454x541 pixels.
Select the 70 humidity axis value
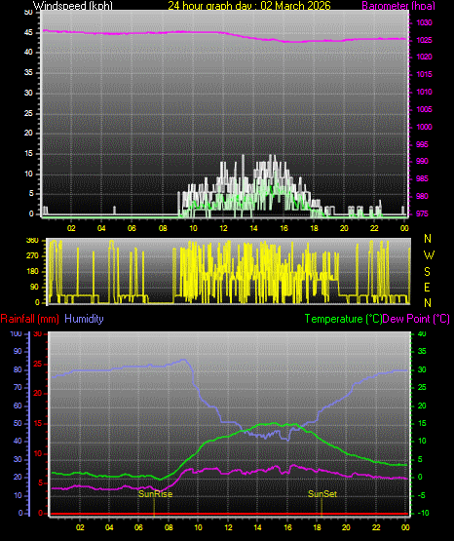click(18, 388)
